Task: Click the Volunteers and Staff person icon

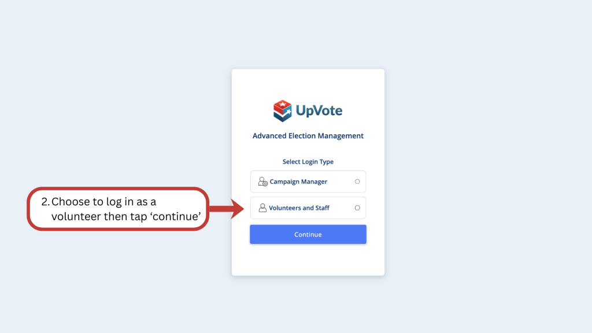Action: point(262,208)
